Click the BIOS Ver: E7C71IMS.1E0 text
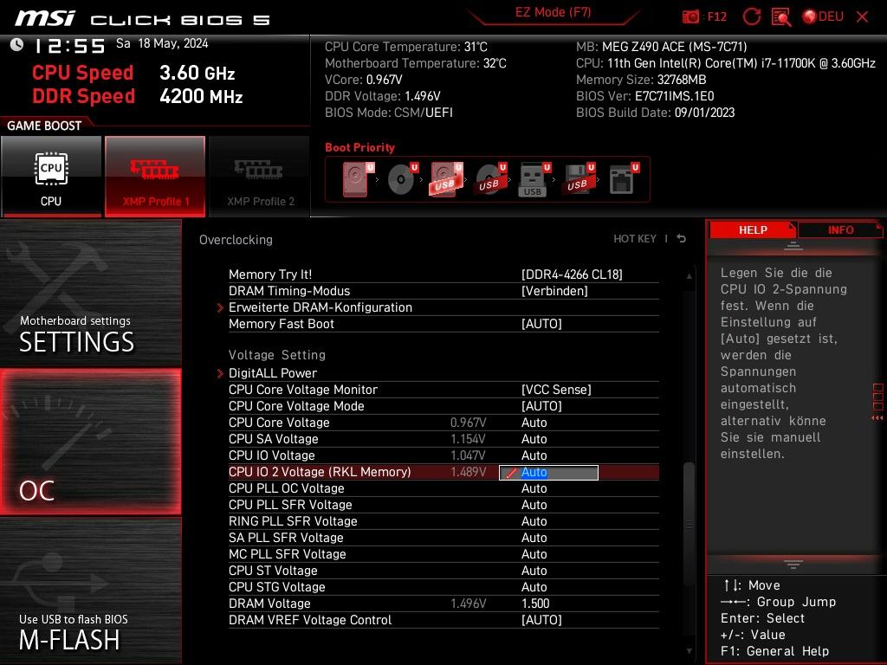 pos(644,96)
